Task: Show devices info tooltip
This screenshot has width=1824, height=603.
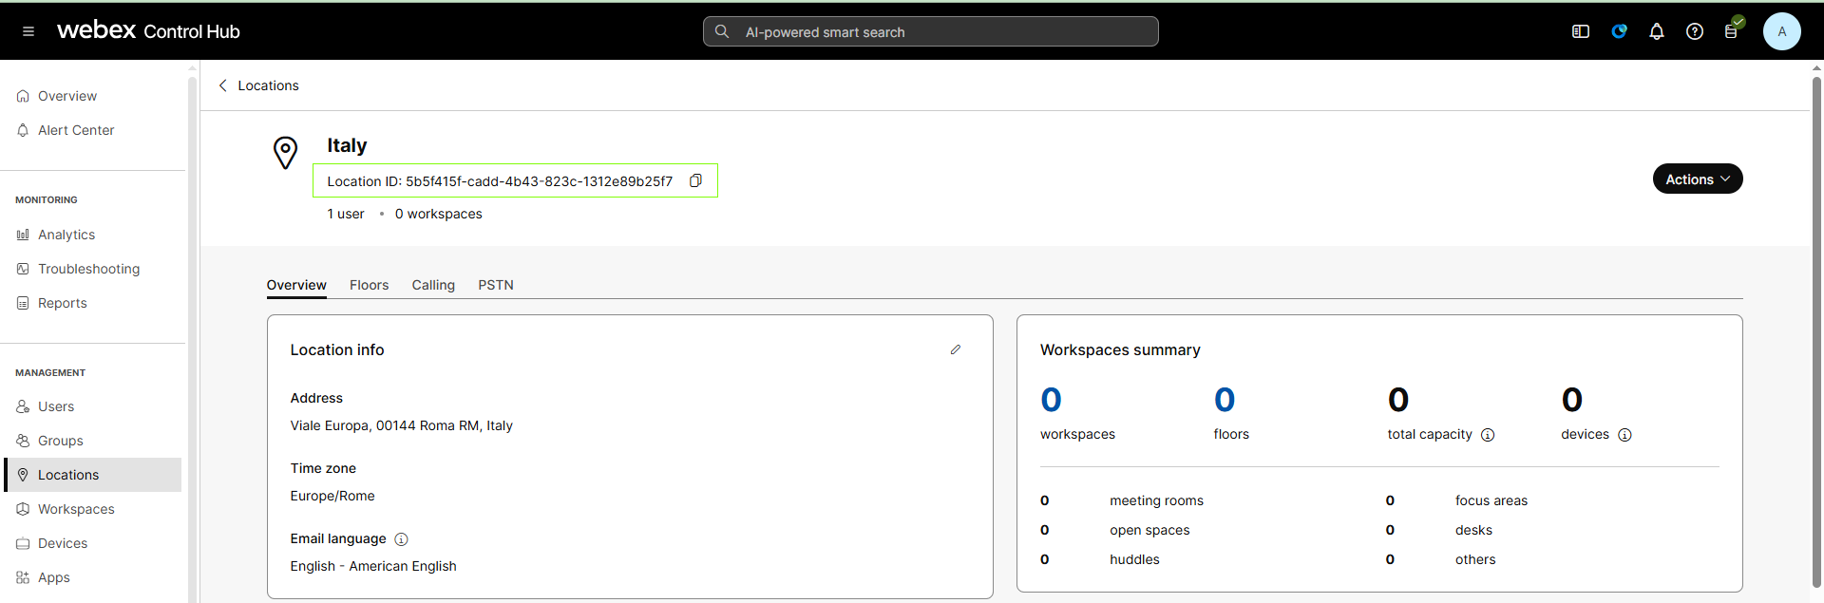Action: 1624,435
